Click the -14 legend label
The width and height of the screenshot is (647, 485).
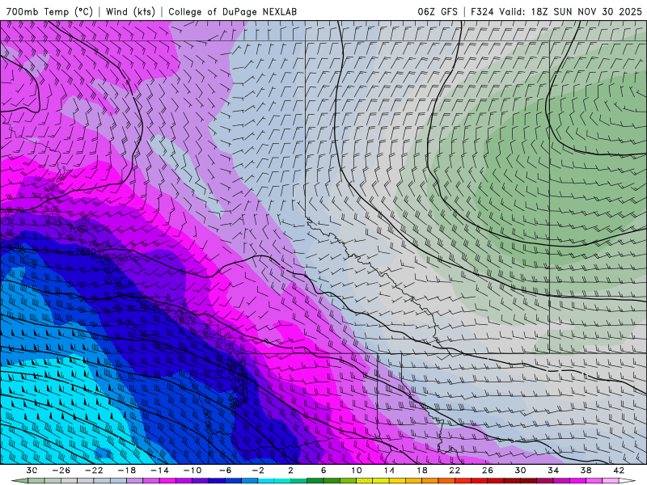coord(159,470)
